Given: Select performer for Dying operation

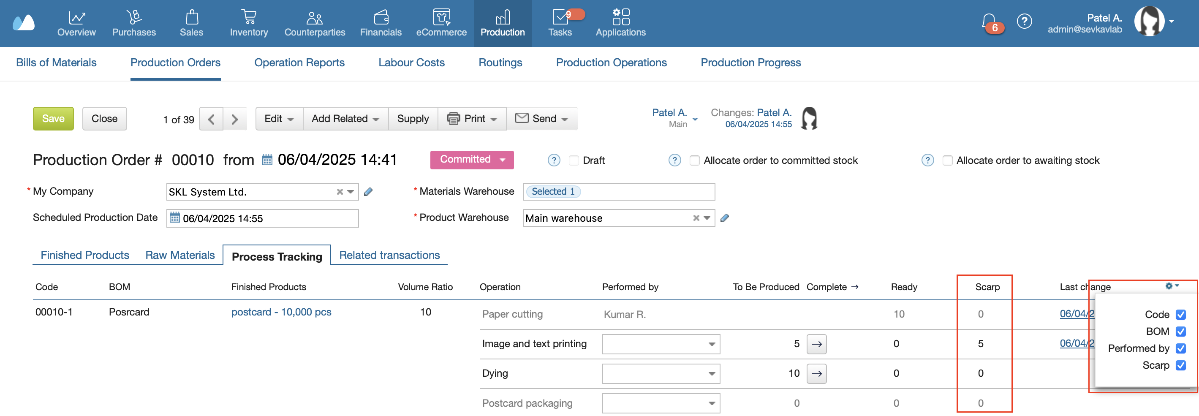Looking at the screenshot, I should click(x=661, y=374).
